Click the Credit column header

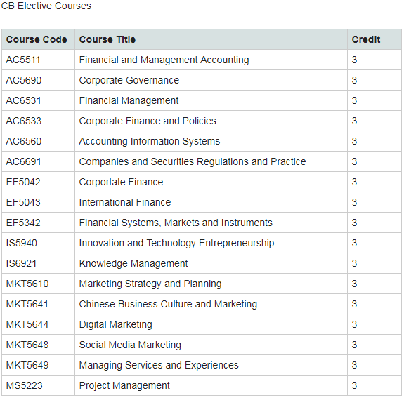click(x=366, y=39)
